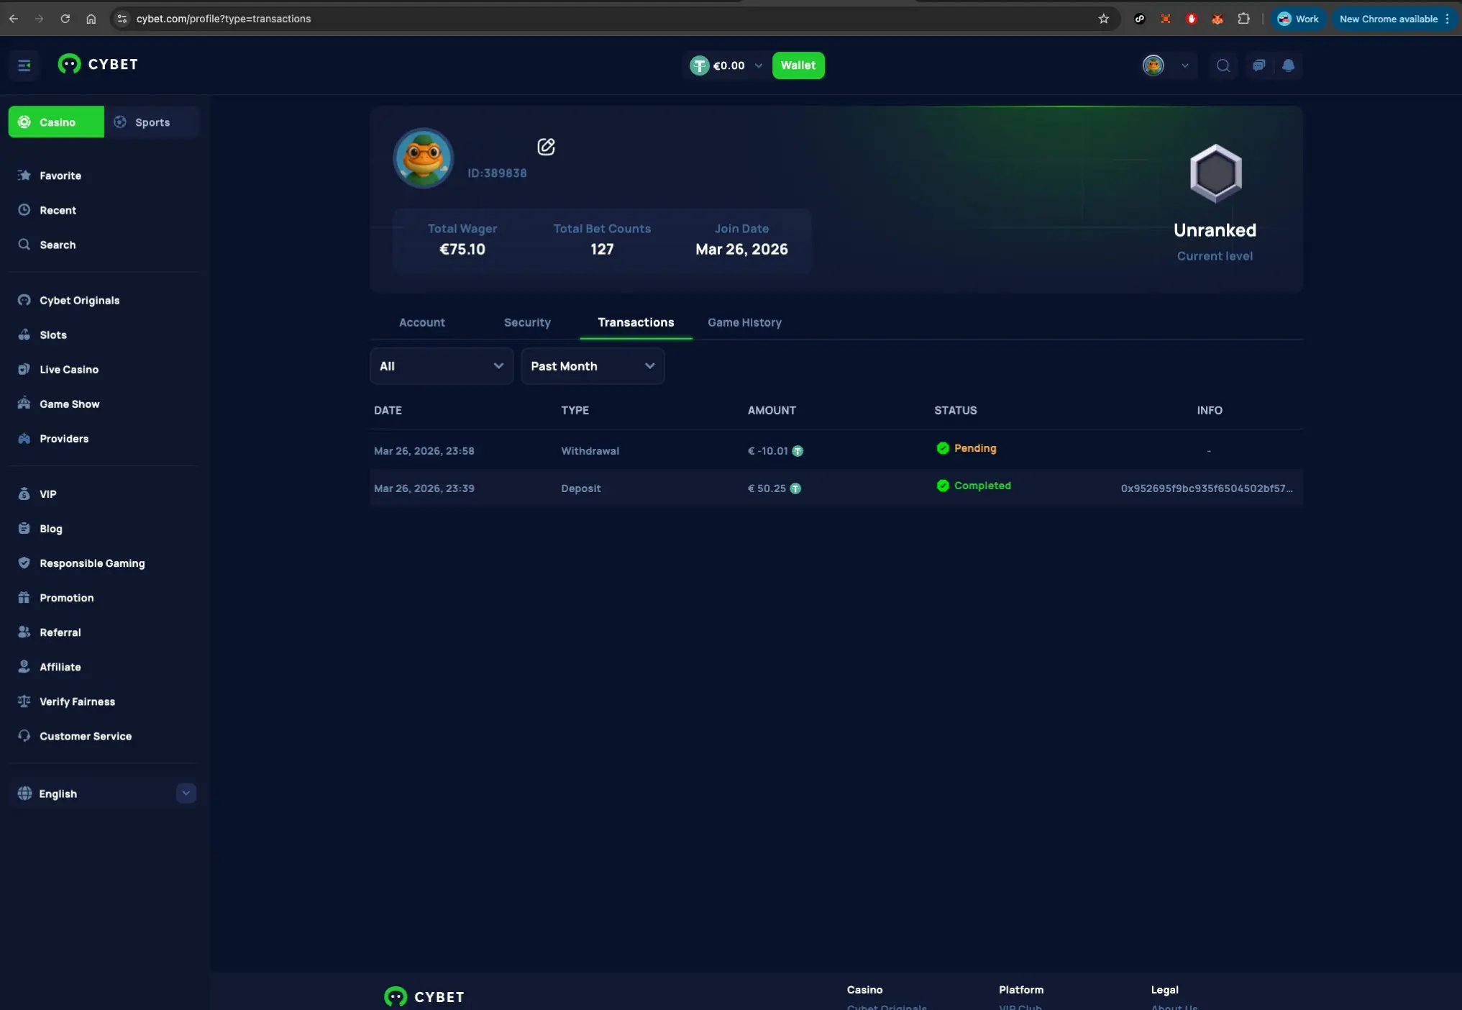Viewport: 1462px width, 1010px height.
Task: Click the large frog profile avatar
Action: (423, 158)
